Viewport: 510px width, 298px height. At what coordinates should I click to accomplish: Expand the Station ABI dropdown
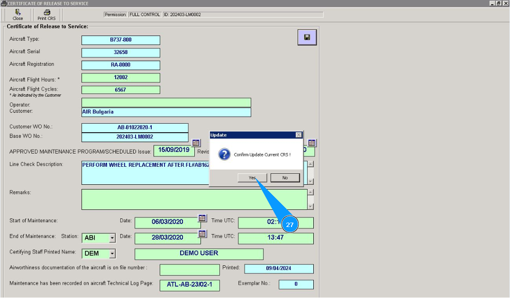[112, 238]
